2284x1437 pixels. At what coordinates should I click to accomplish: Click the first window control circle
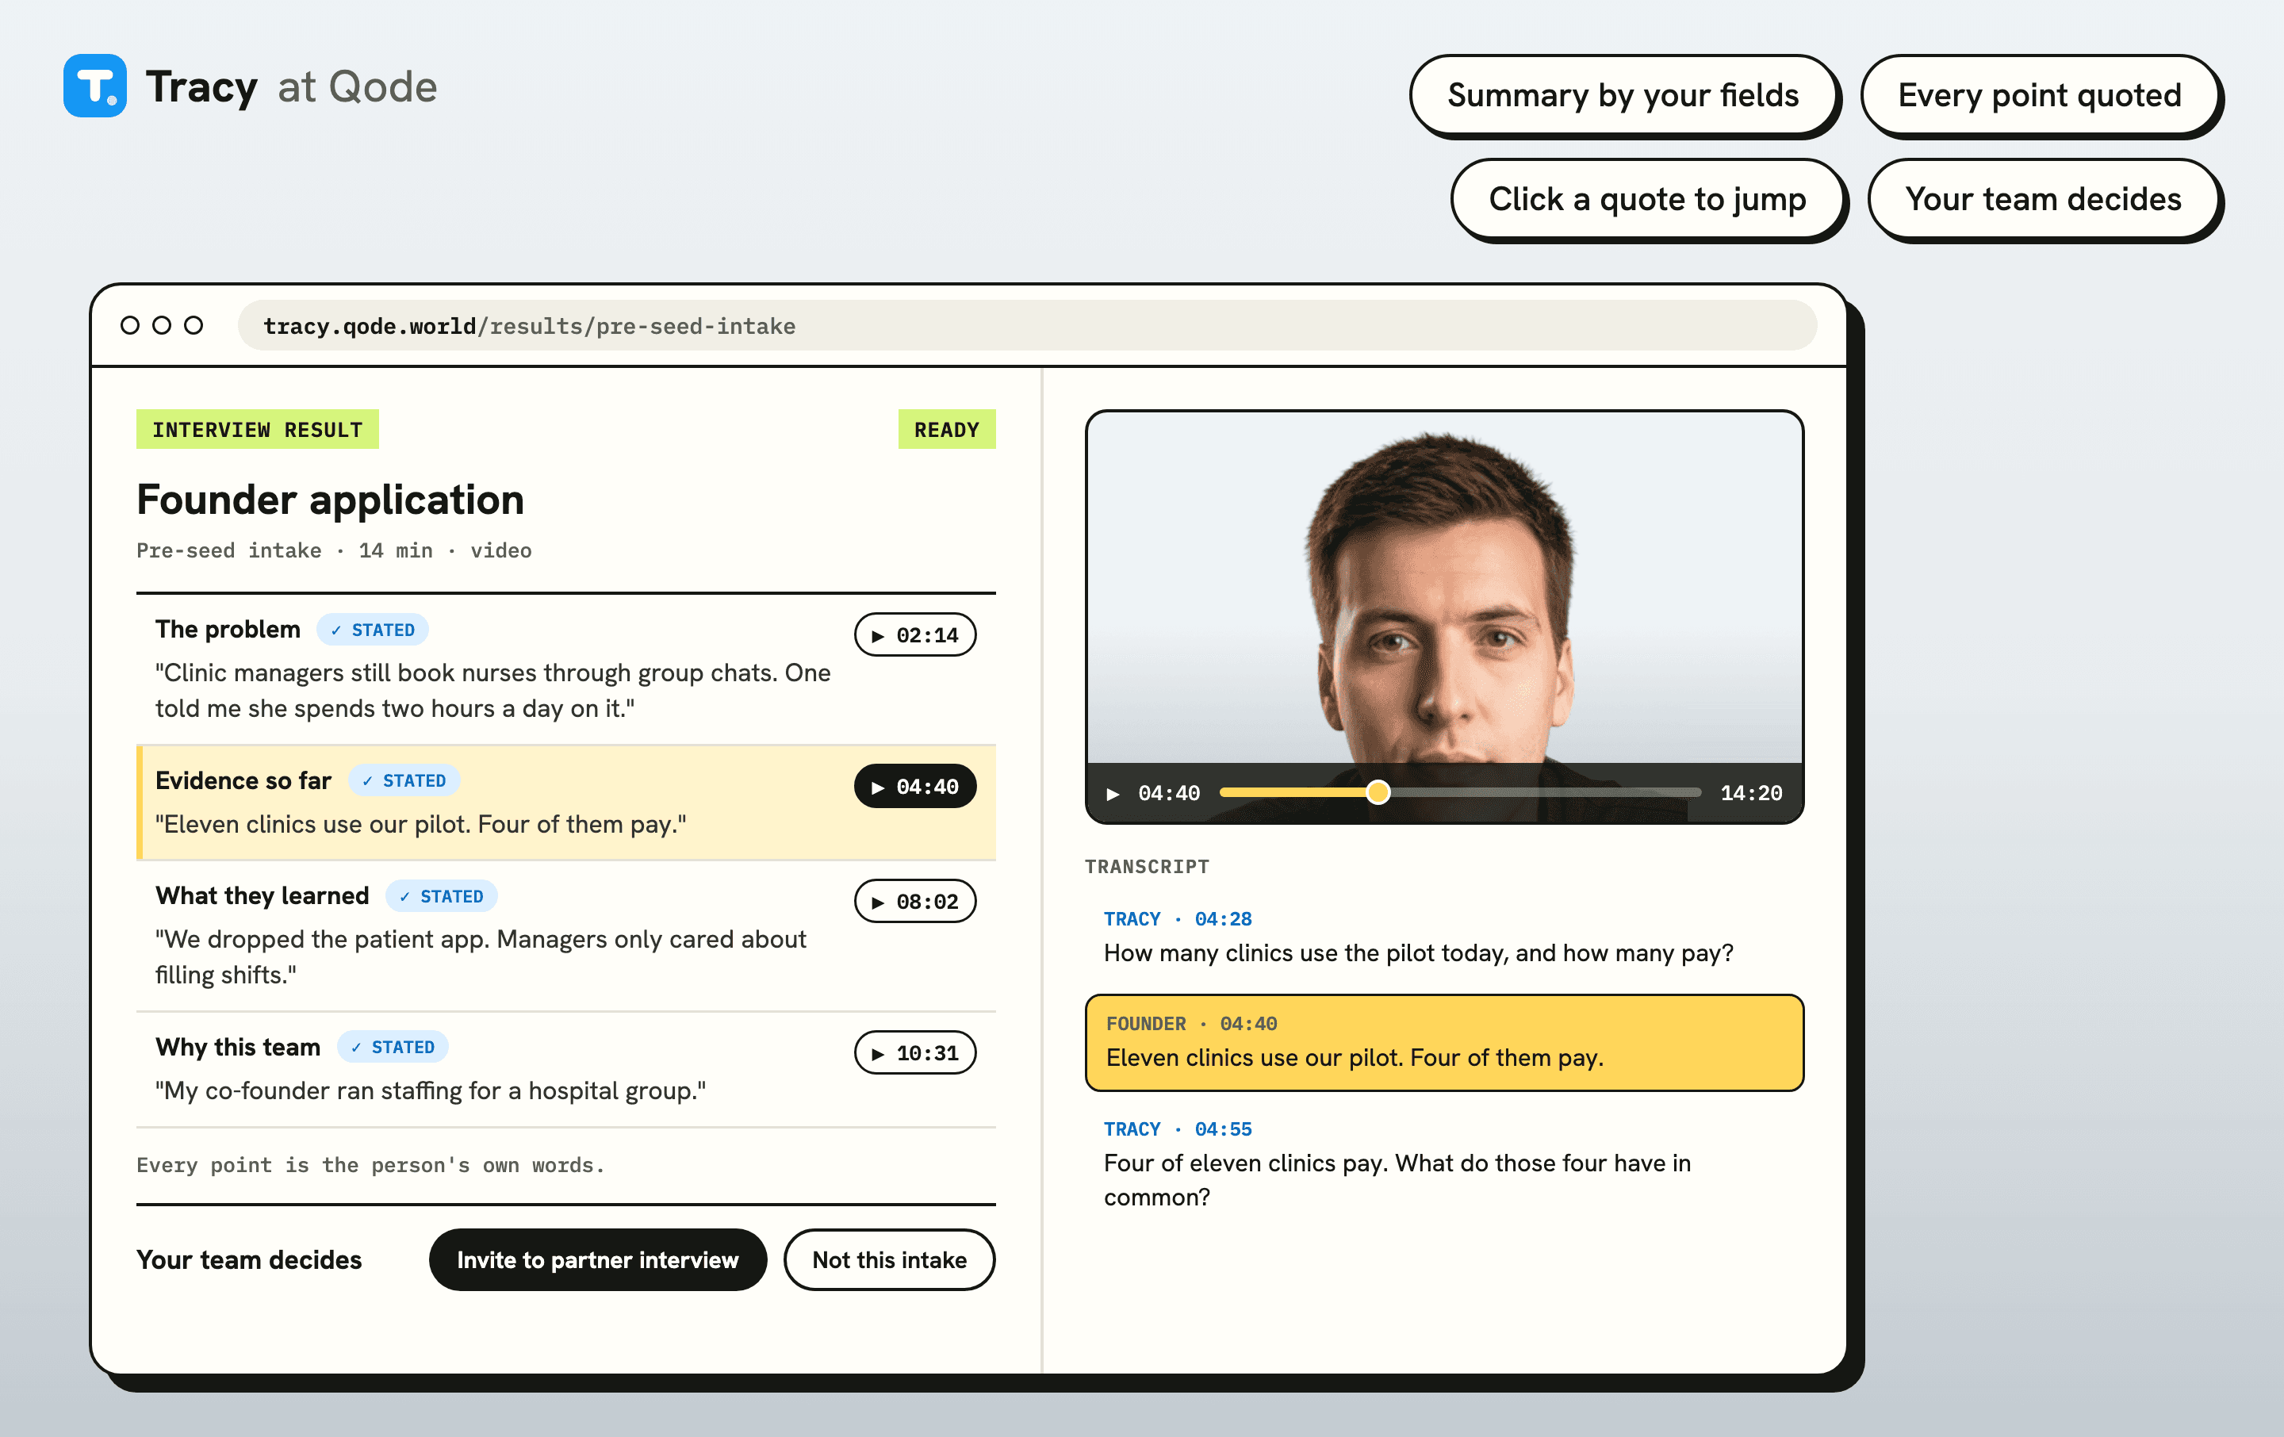pyautogui.click(x=130, y=325)
